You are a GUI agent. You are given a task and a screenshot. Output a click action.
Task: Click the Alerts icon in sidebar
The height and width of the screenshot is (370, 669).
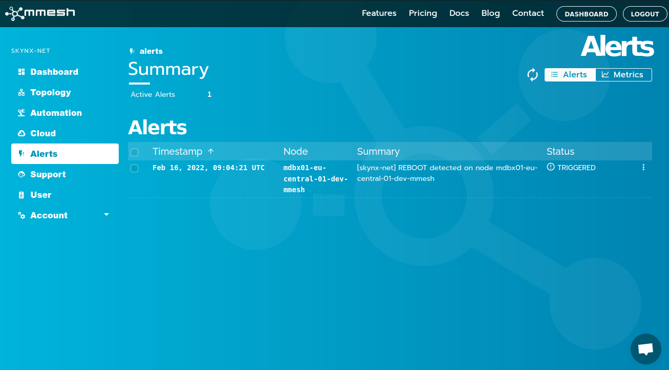click(x=21, y=154)
